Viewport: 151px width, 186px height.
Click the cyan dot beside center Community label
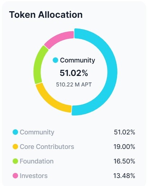tap(55, 60)
